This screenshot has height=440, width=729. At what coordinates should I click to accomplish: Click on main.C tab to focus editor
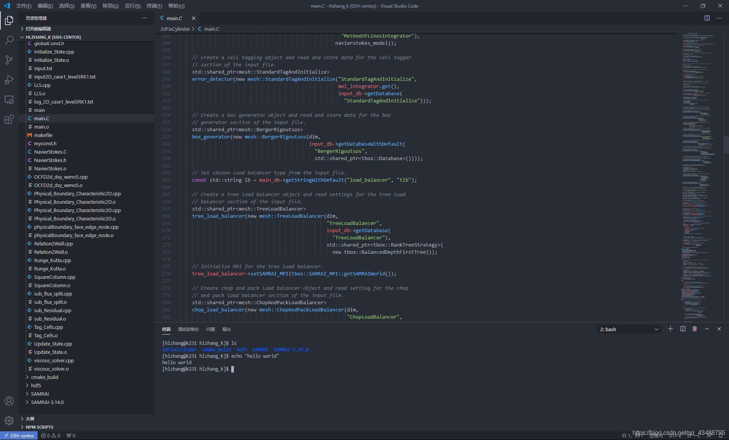click(x=175, y=18)
